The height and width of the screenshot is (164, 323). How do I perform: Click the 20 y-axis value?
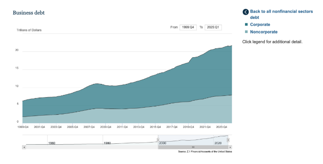[x=17, y=50]
